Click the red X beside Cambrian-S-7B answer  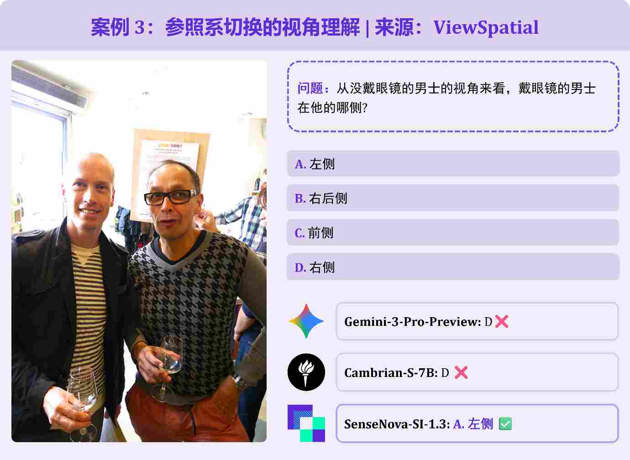[x=461, y=373]
